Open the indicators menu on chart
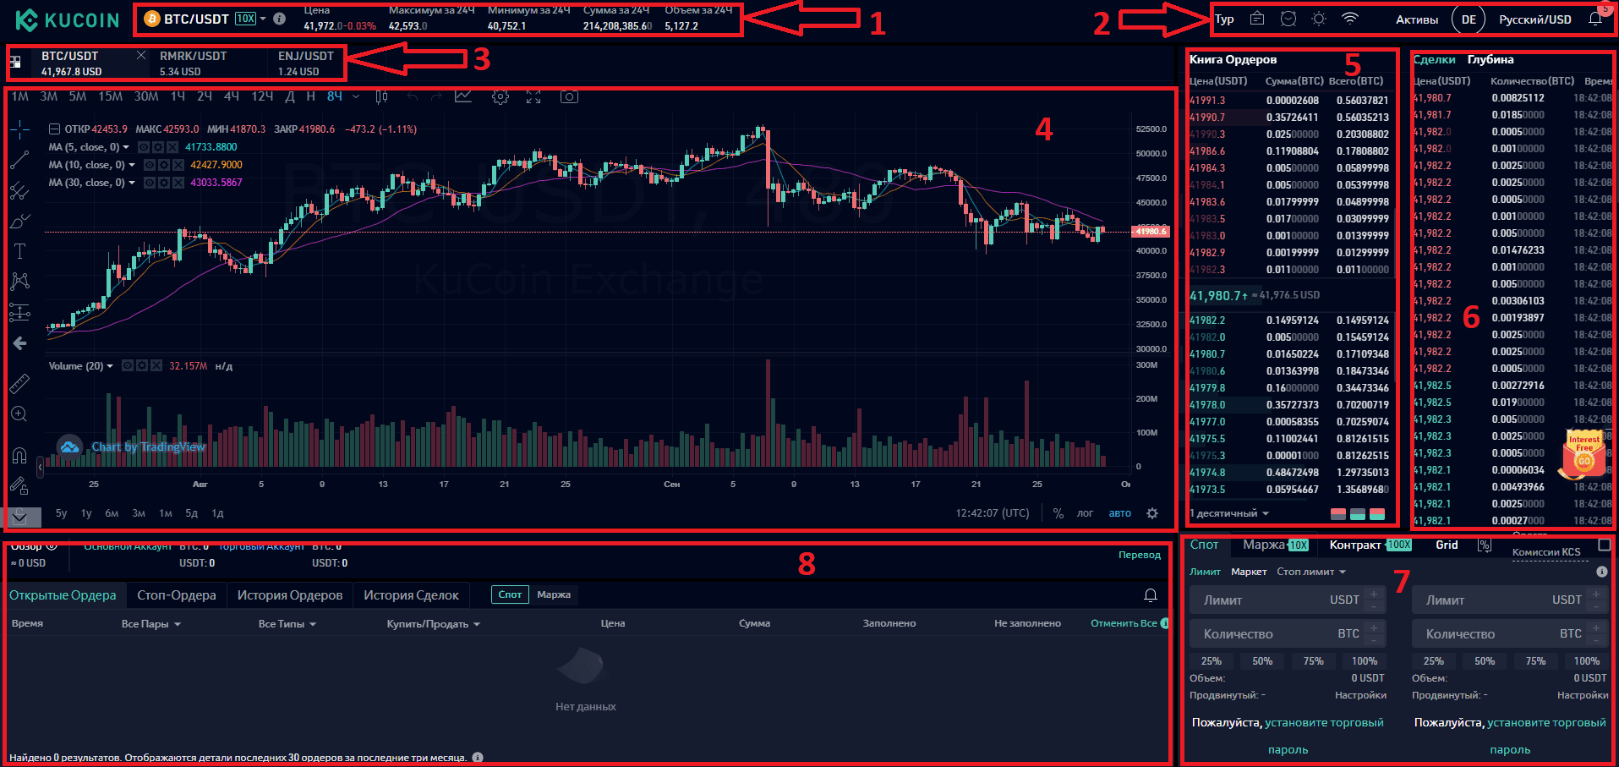Image resolution: width=1619 pixels, height=767 pixels. [x=463, y=96]
